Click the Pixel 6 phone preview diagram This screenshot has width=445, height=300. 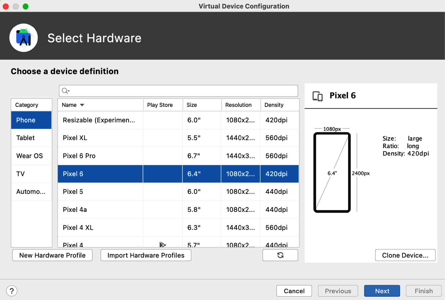pos(332,172)
